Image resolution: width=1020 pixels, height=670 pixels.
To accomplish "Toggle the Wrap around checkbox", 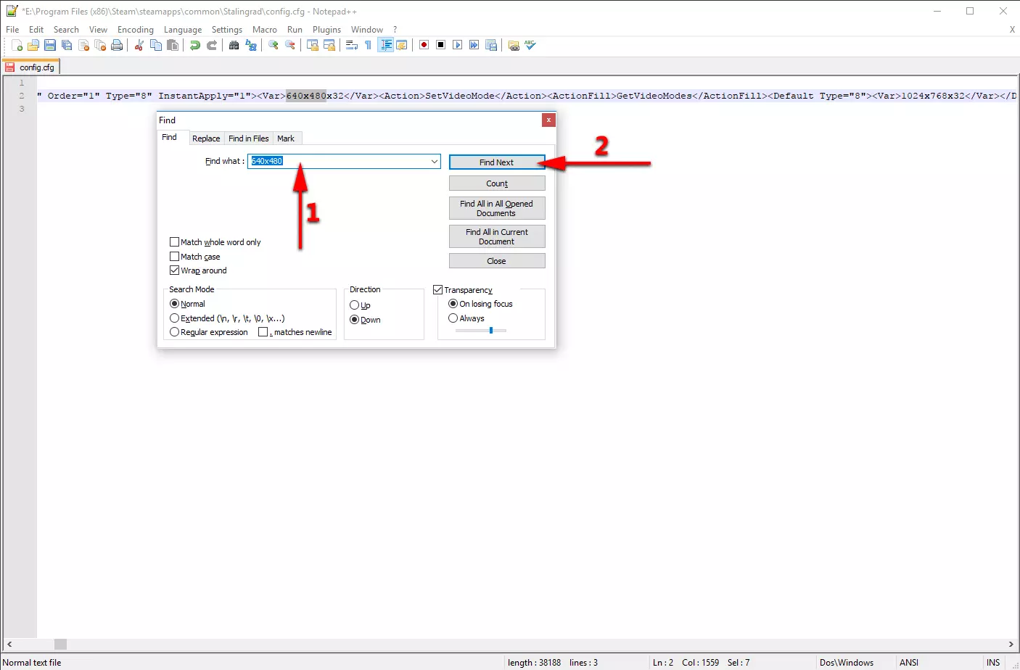I will coord(174,270).
